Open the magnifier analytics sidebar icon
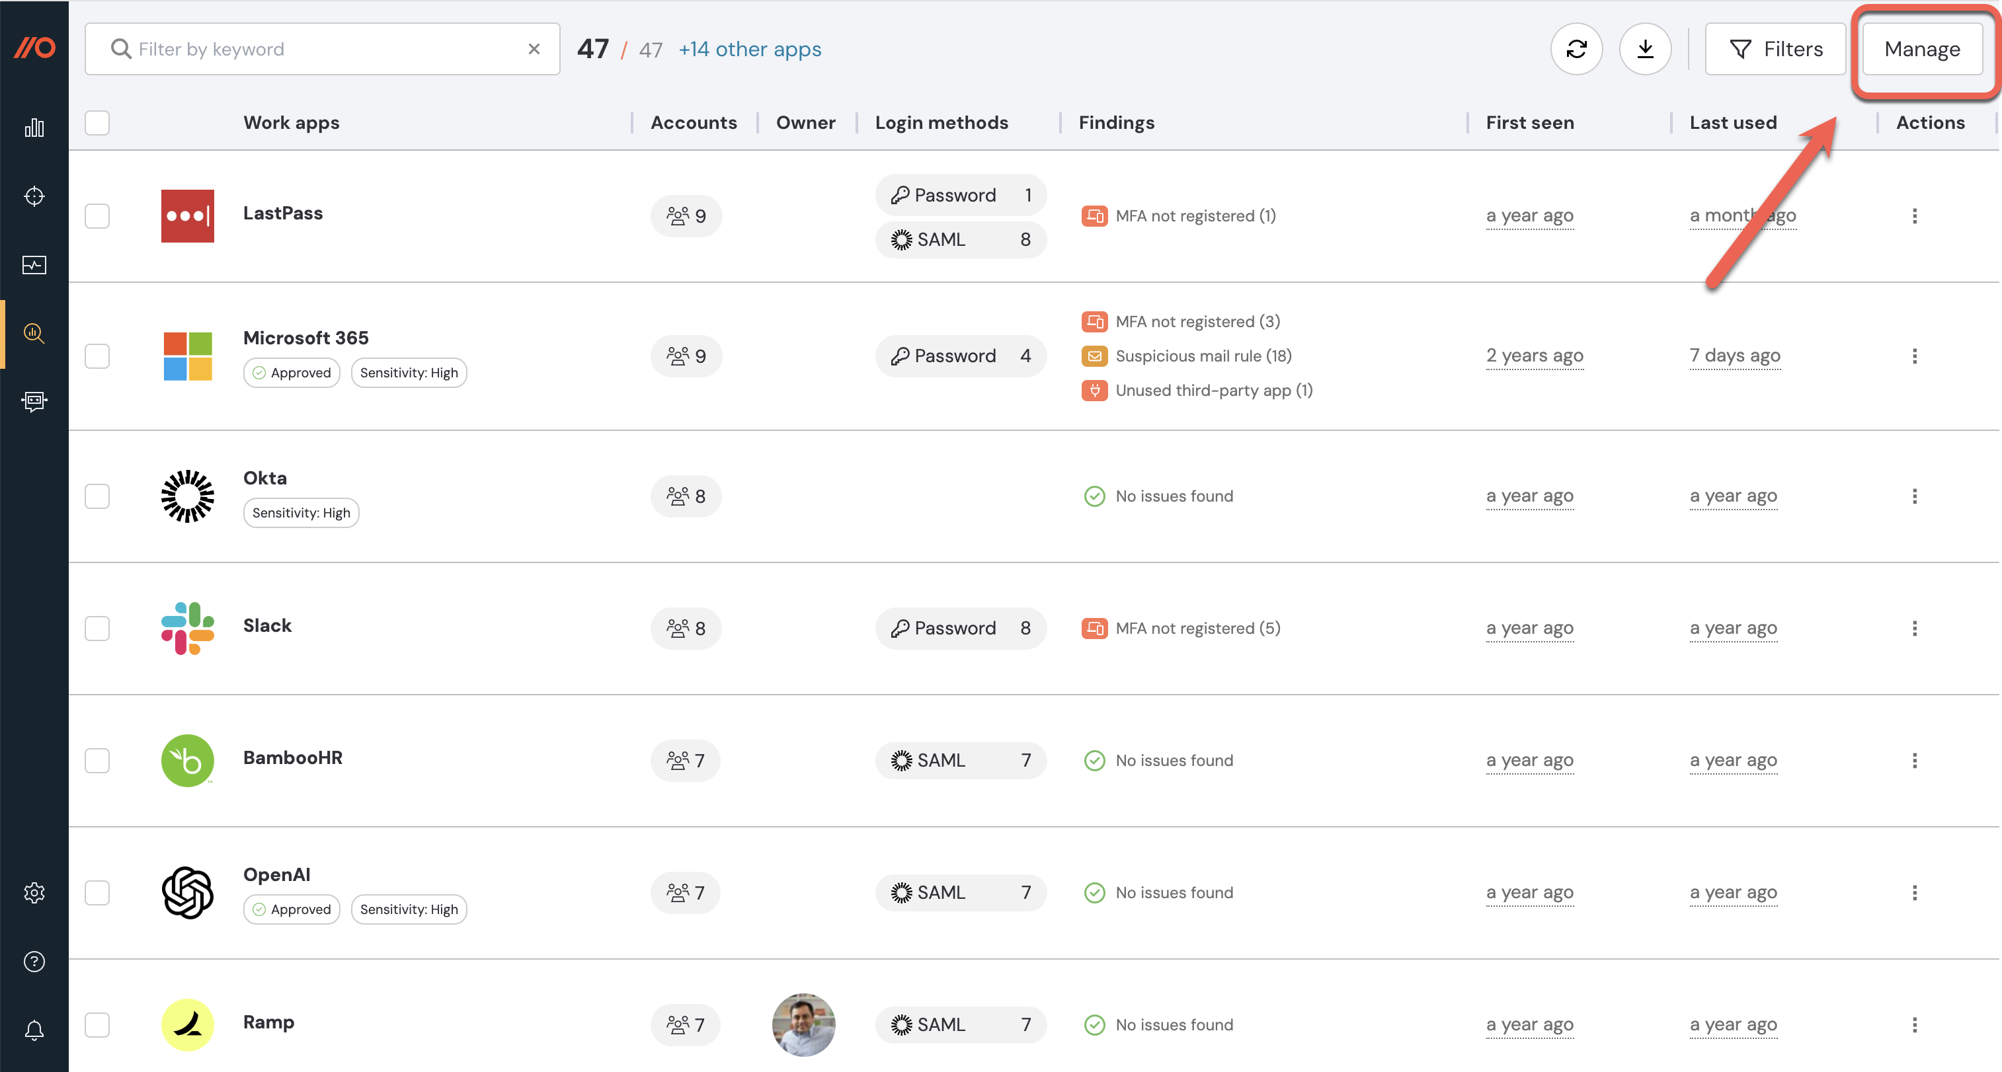This screenshot has width=2002, height=1072. coord(34,333)
